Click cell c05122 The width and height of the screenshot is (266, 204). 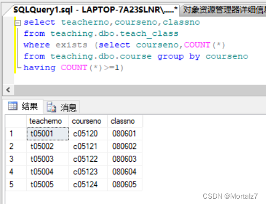(x=88, y=159)
